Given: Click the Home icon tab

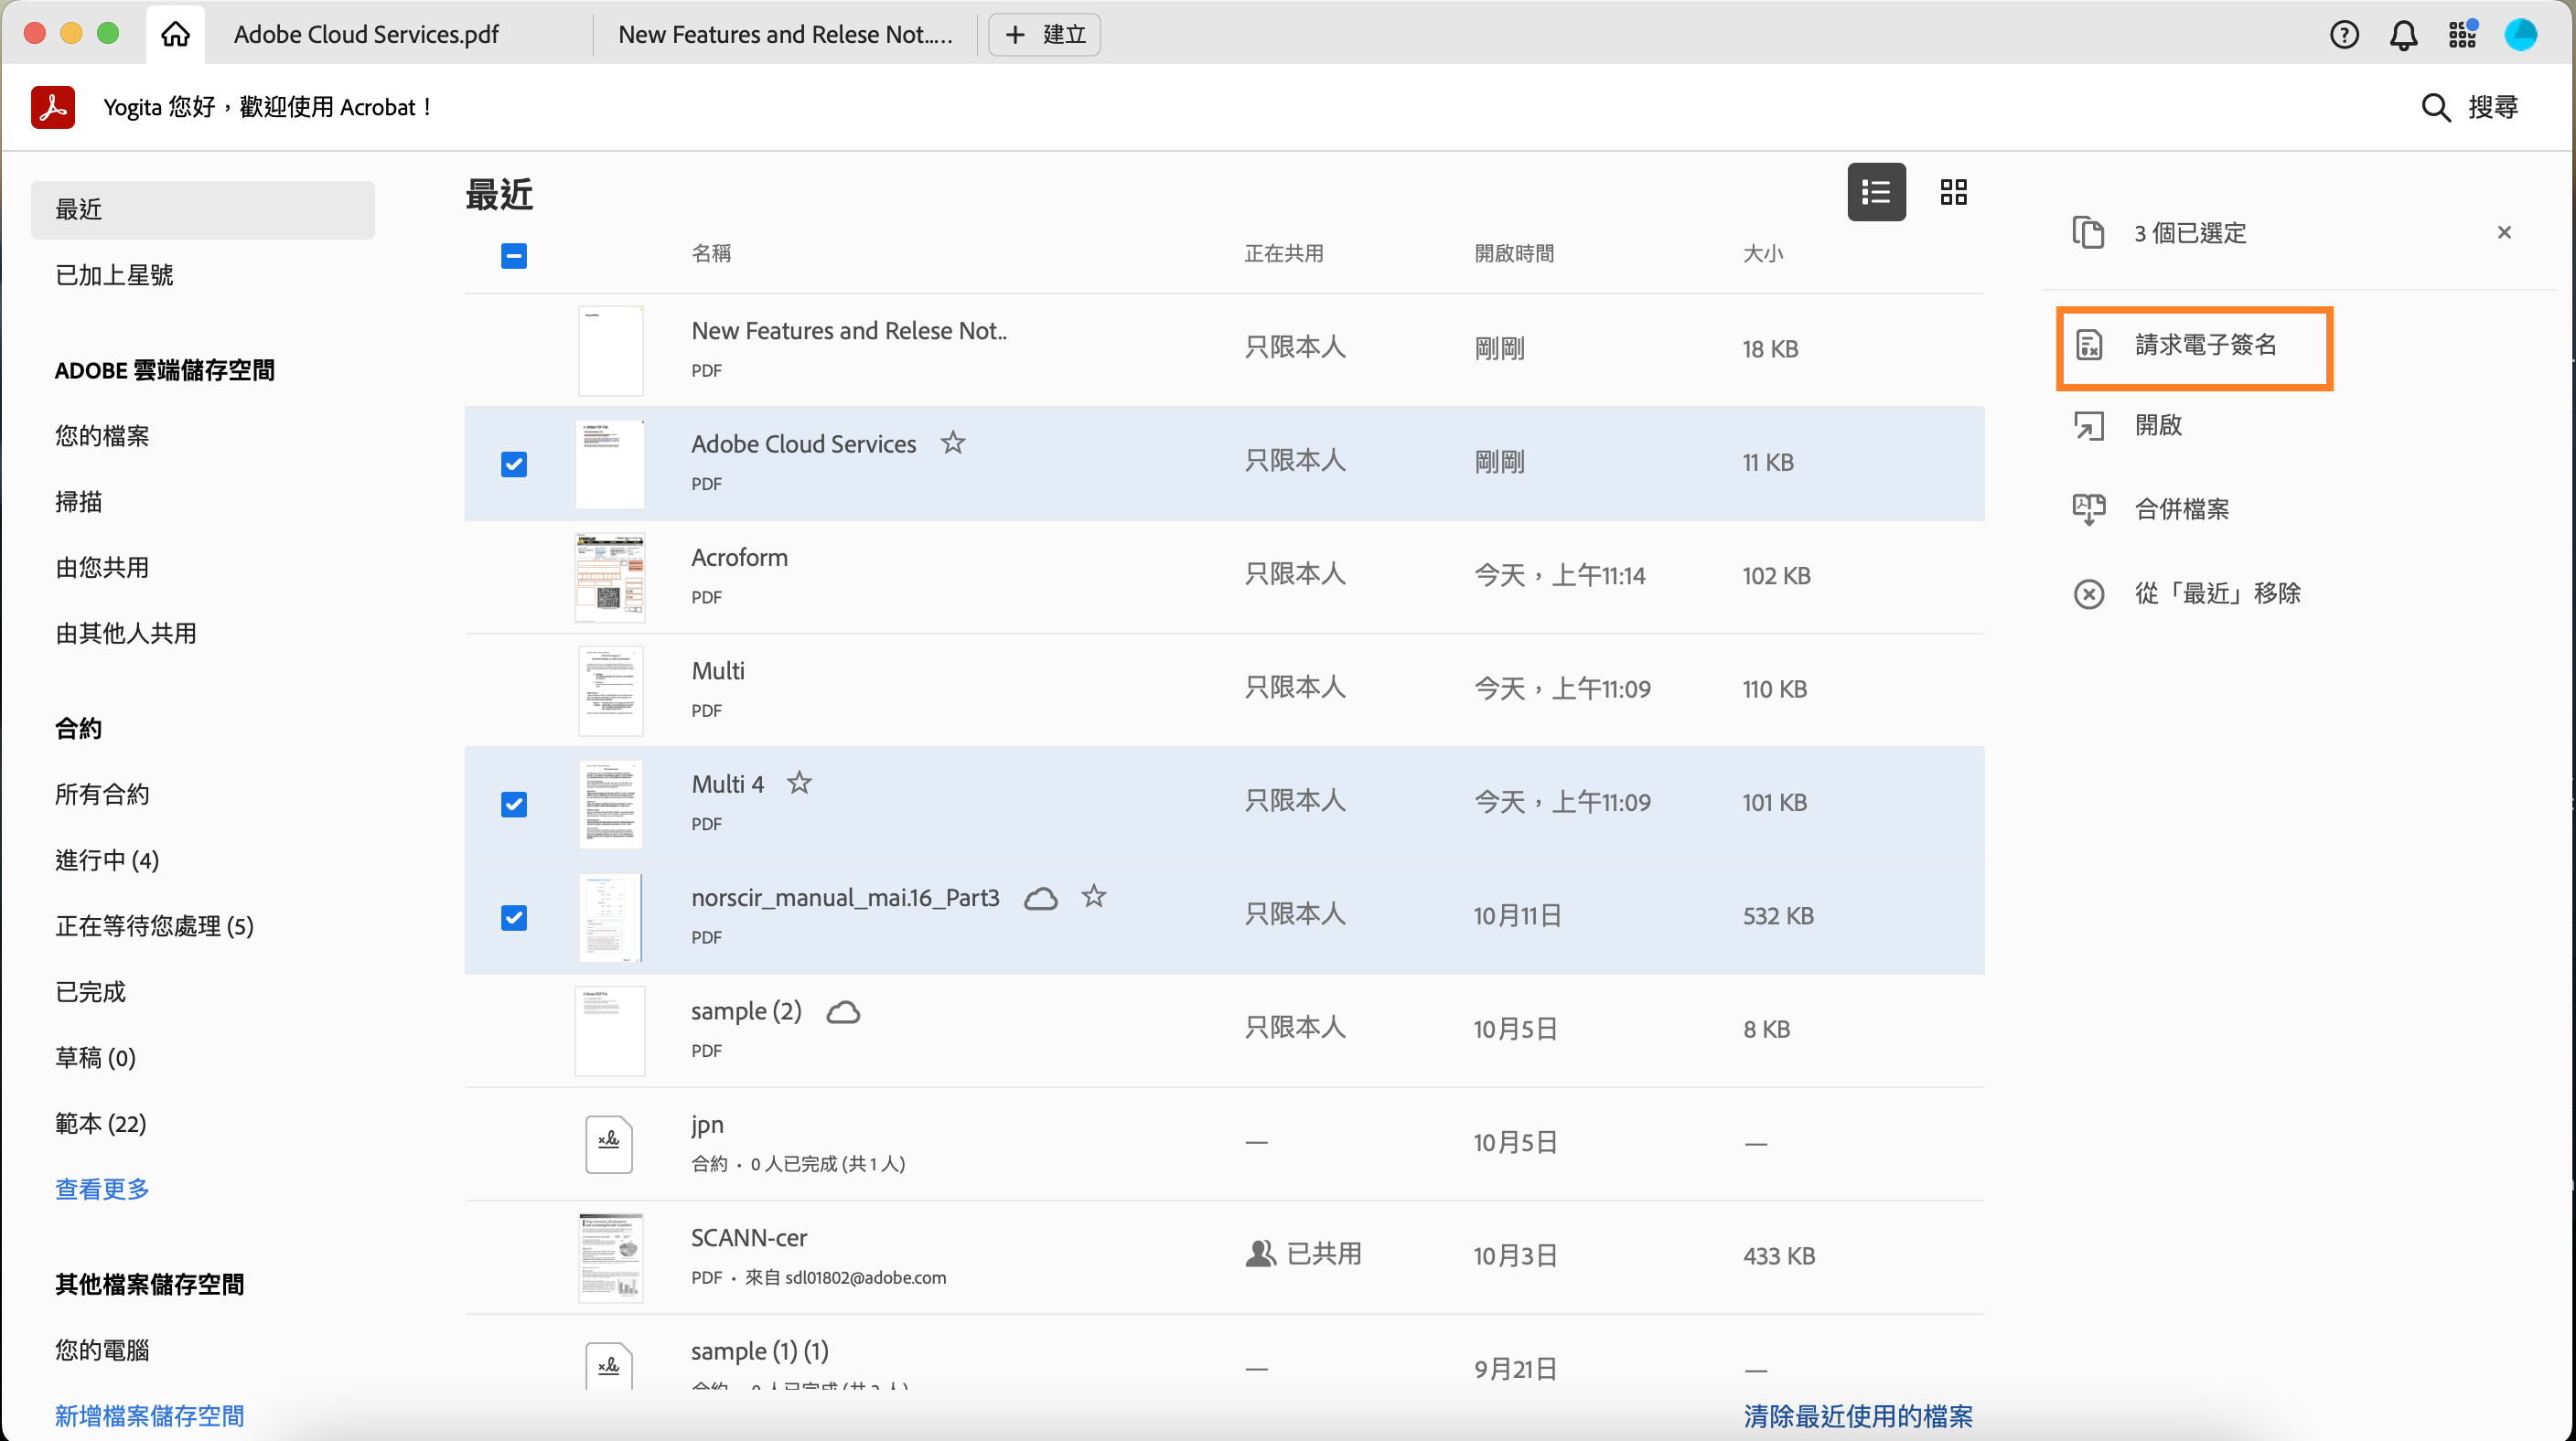Looking at the screenshot, I should 175,34.
